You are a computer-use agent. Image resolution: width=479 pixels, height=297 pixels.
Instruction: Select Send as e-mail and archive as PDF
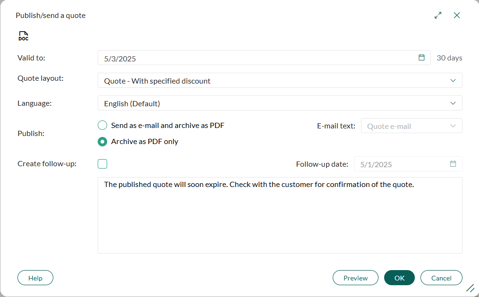pyautogui.click(x=102, y=125)
